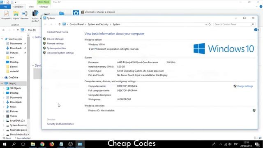Select pinned Documents under Quick access
The image size is (263, 148).
[16, 44]
